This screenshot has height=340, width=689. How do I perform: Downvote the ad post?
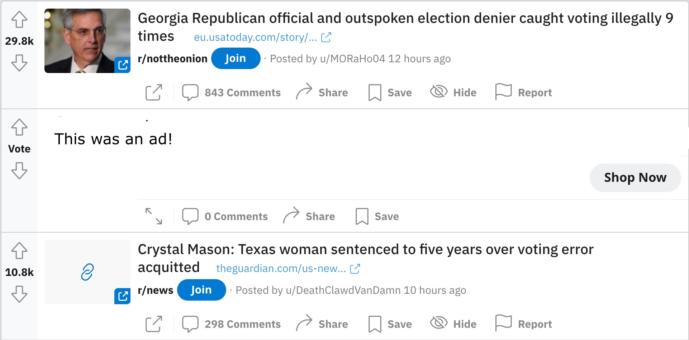(19, 170)
